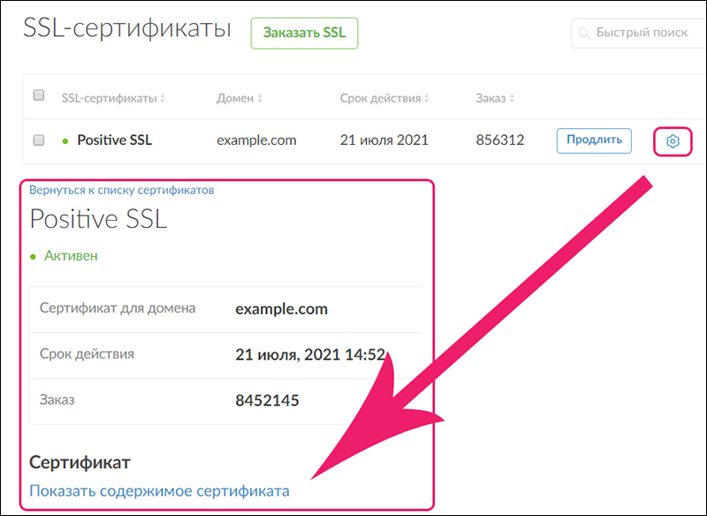Viewport: 707px width, 516px height.
Task: Sort by SSL-сертификаты column arrows
Action: click(x=162, y=99)
